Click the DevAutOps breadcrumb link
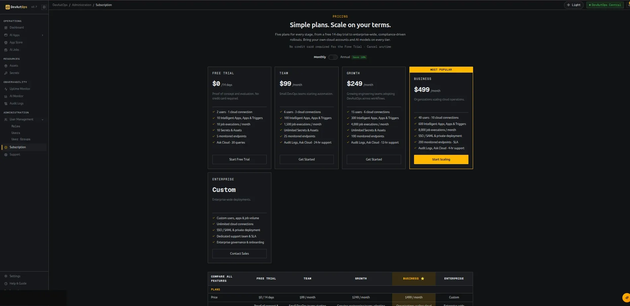The image size is (630, 306). click(x=60, y=5)
